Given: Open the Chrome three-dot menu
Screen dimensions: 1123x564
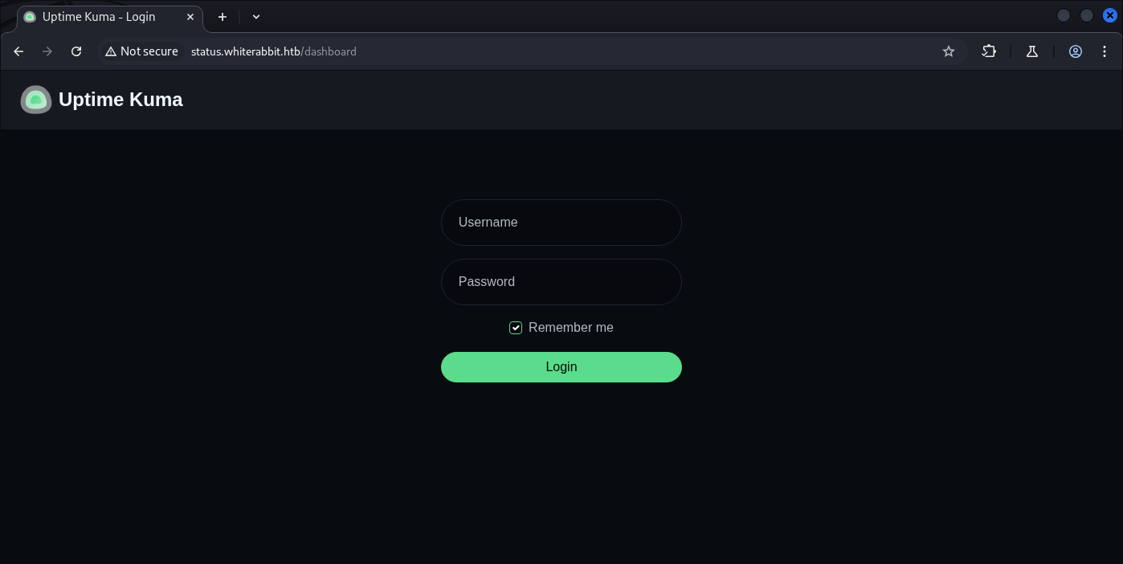Looking at the screenshot, I should tap(1105, 51).
